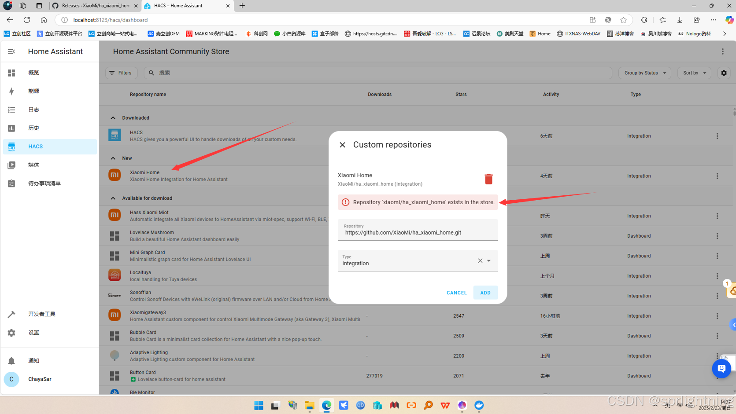Open the Home bookmark
Viewport: 736px width, 414px height.
(540, 33)
